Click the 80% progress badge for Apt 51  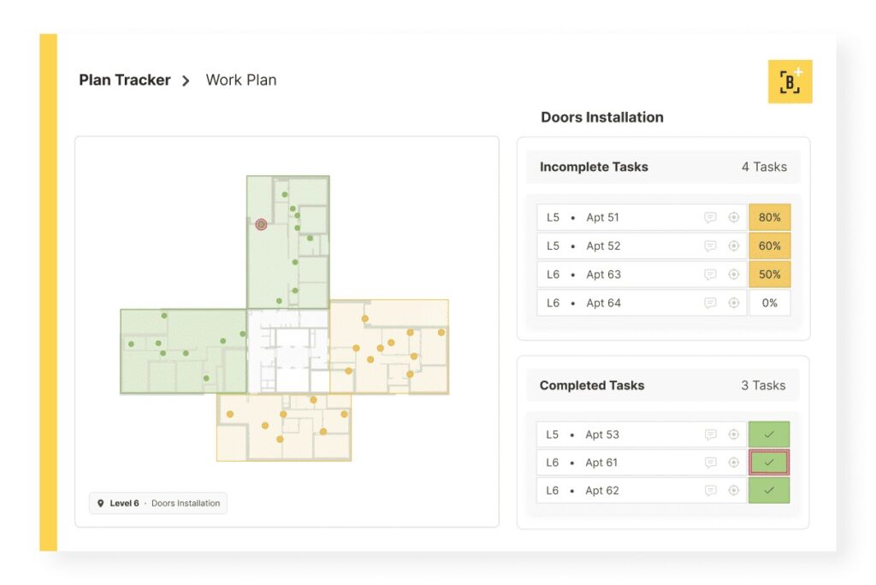pos(769,217)
